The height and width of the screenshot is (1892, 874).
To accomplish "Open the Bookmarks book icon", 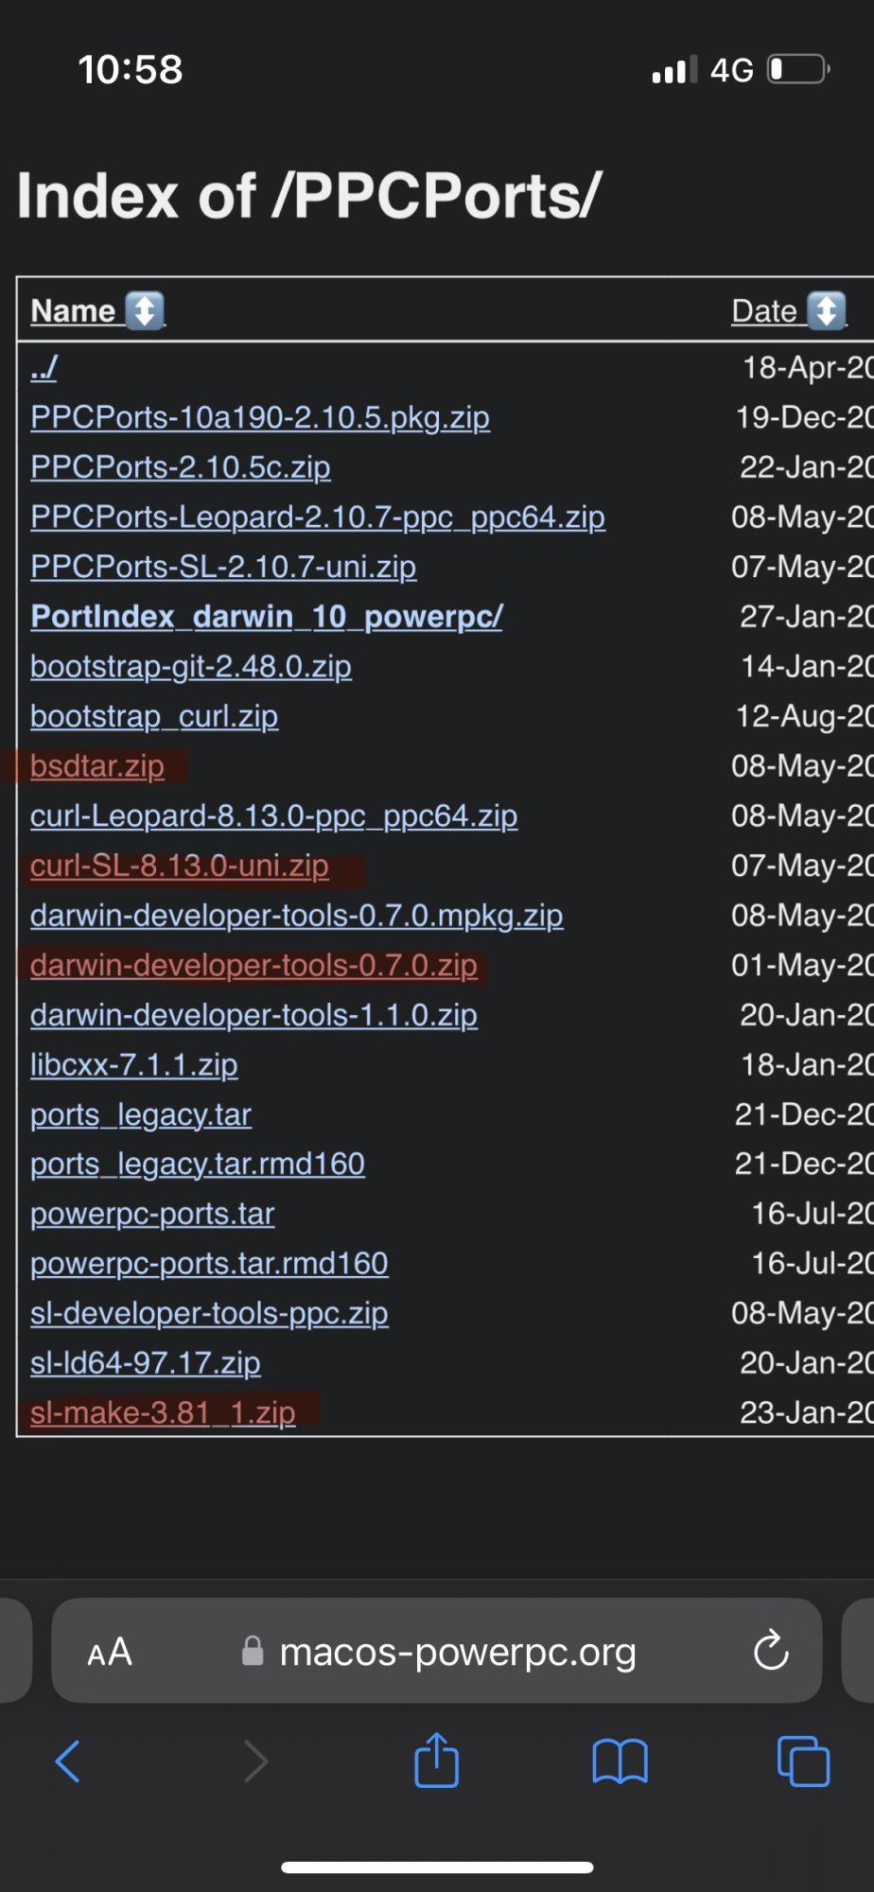I will [620, 1761].
